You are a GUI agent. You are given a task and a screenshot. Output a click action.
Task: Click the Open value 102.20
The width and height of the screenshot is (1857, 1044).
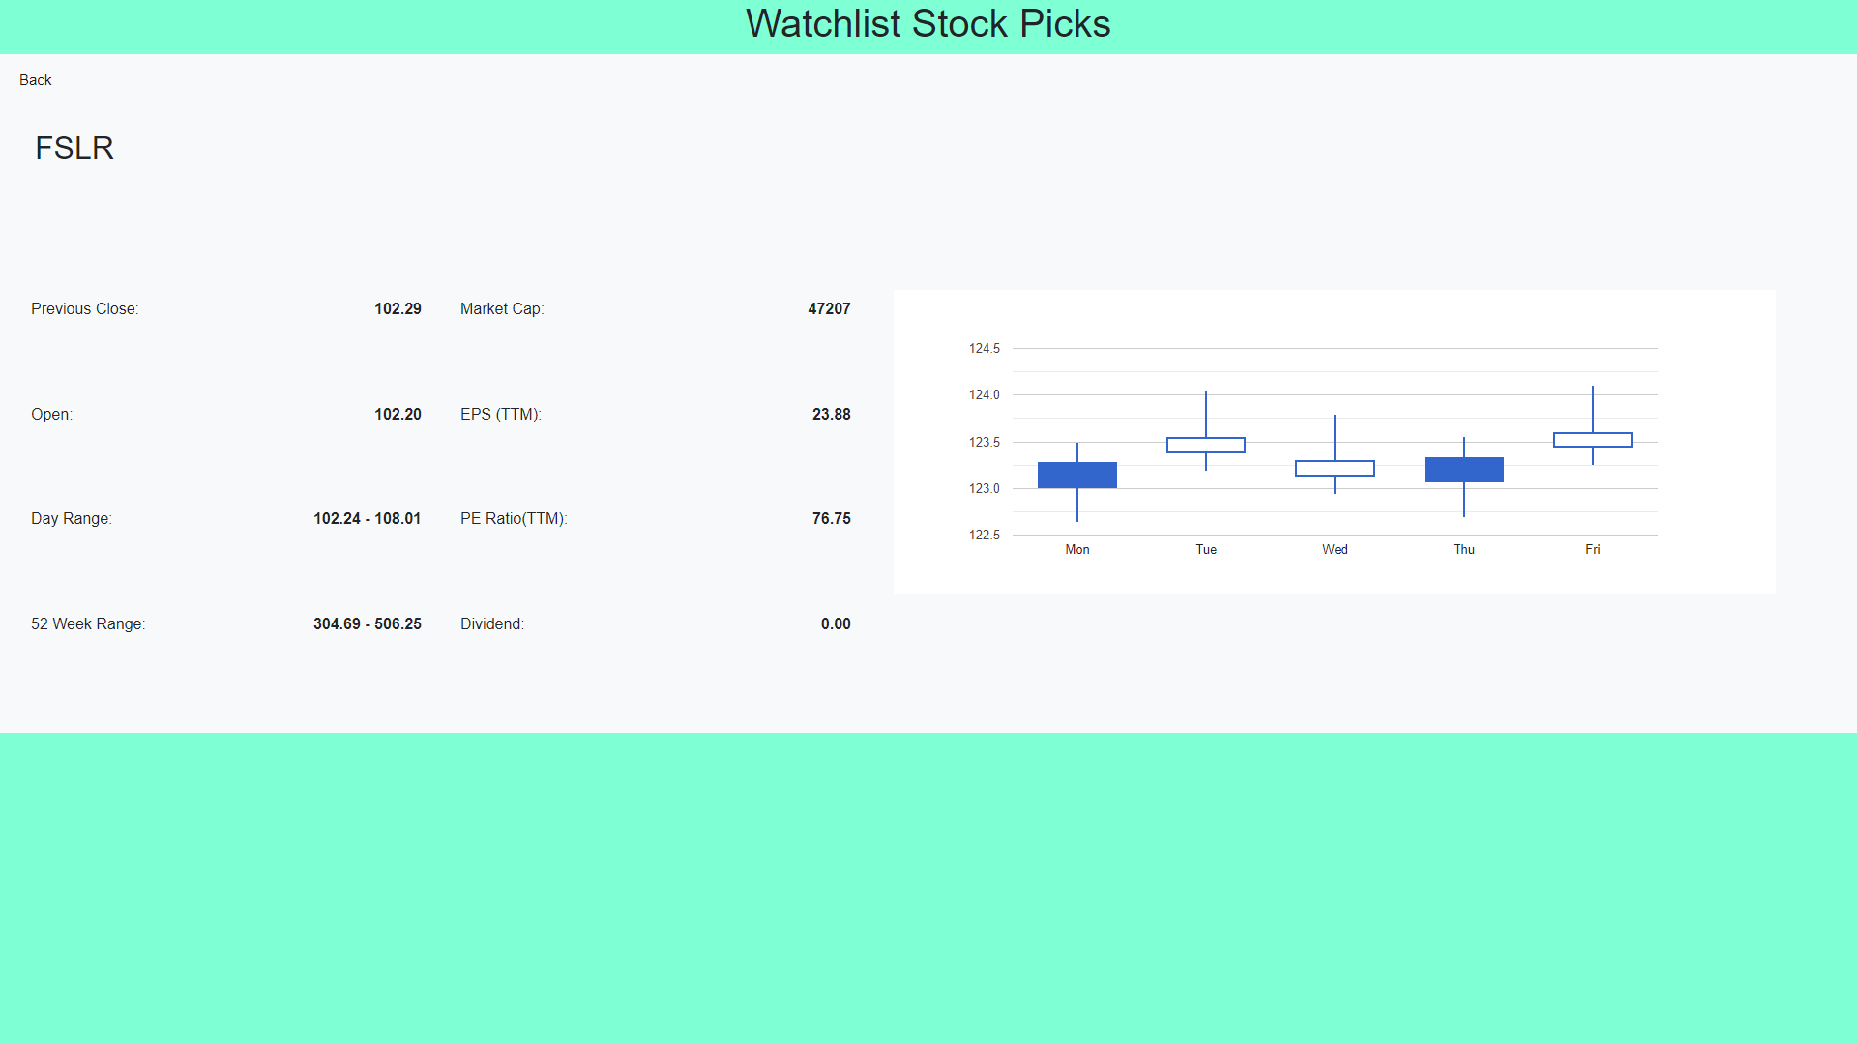point(398,414)
